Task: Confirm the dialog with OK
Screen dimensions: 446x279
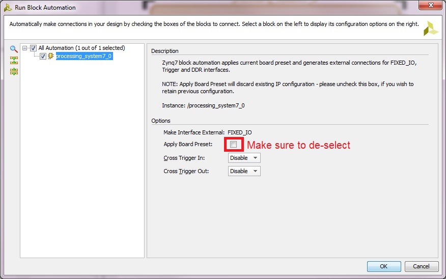Action: [384, 266]
